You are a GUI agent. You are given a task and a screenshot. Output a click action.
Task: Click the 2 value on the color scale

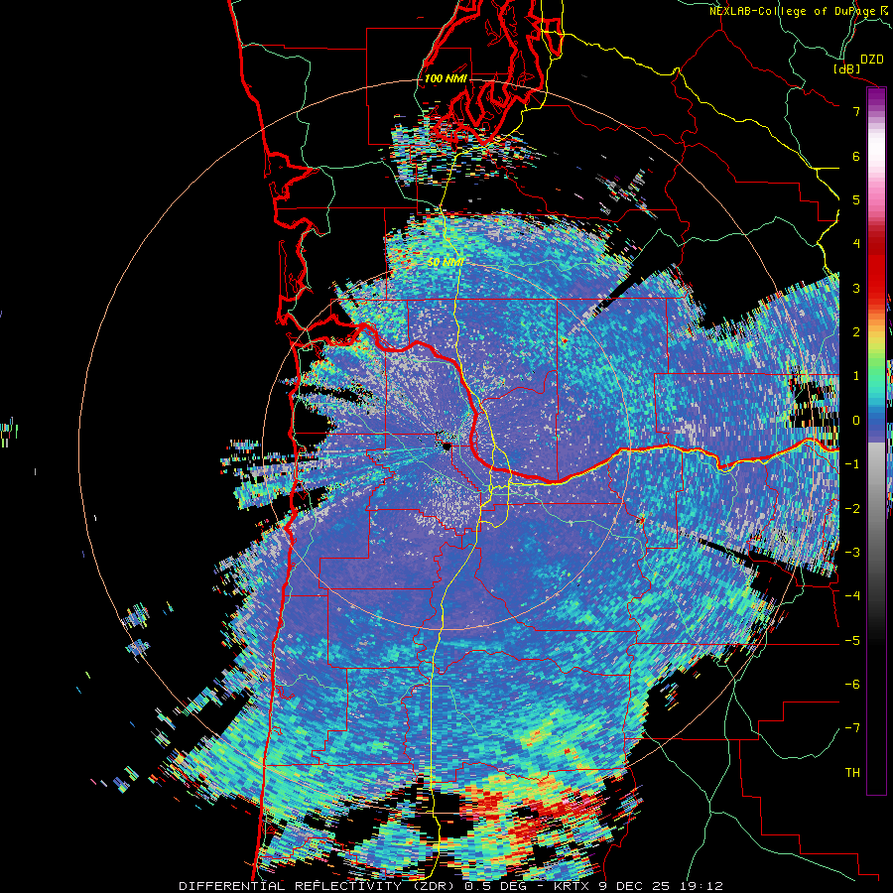pos(856,332)
